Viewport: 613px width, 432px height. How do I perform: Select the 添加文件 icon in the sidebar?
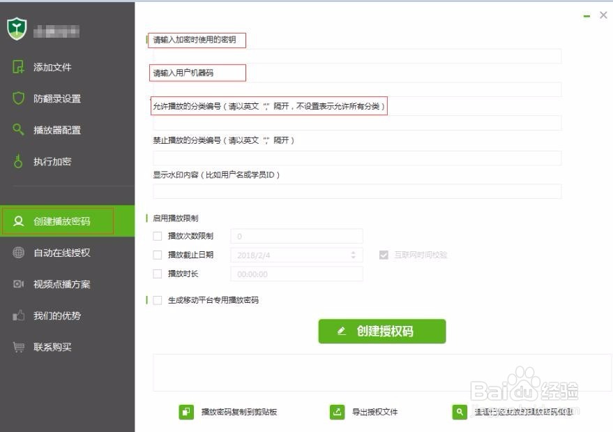[x=18, y=66]
